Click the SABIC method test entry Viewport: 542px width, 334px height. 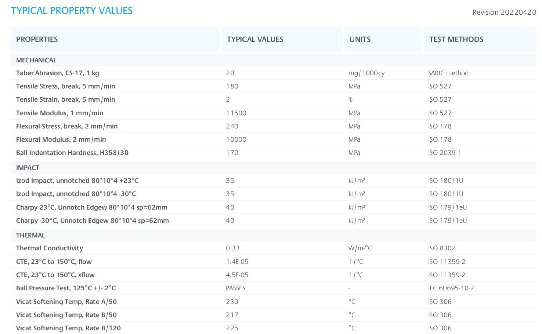click(448, 73)
